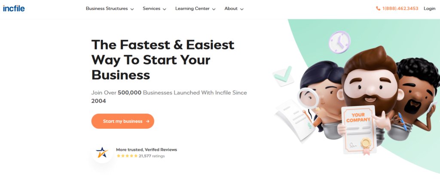Click the Incfile logo
Screen dimensions: 440x185
pyautogui.click(x=14, y=9)
